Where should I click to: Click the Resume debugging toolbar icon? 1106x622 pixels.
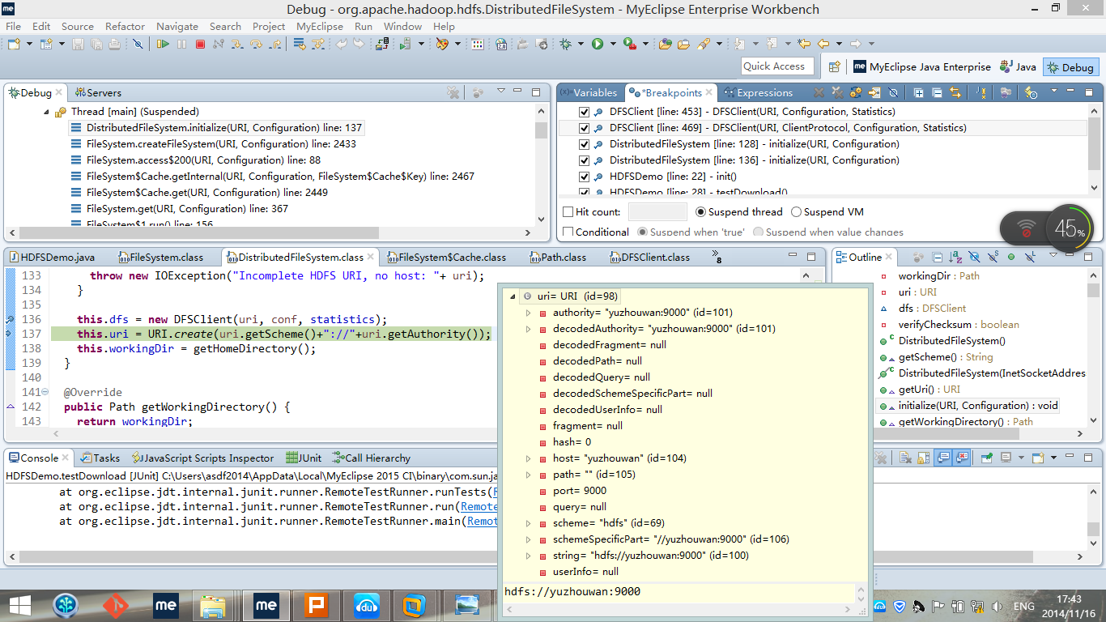pos(163,44)
